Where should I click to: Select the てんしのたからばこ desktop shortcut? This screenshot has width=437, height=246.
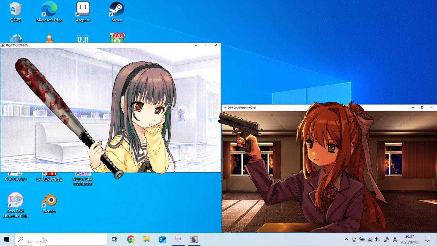(x=49, y=177)
